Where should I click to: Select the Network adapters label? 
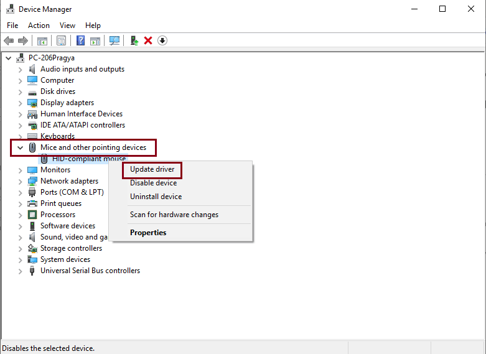tap(70, 181)
